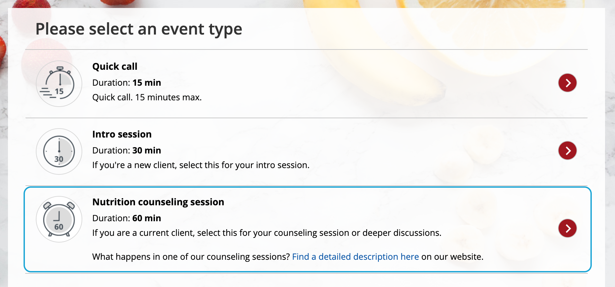Select the Quick call title

click(115, 66)
